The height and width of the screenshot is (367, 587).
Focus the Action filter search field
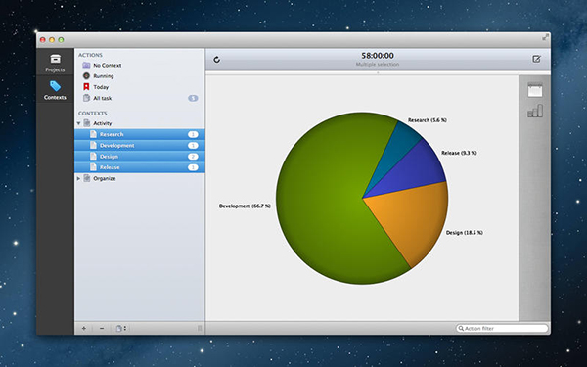(x=502, y=328)
